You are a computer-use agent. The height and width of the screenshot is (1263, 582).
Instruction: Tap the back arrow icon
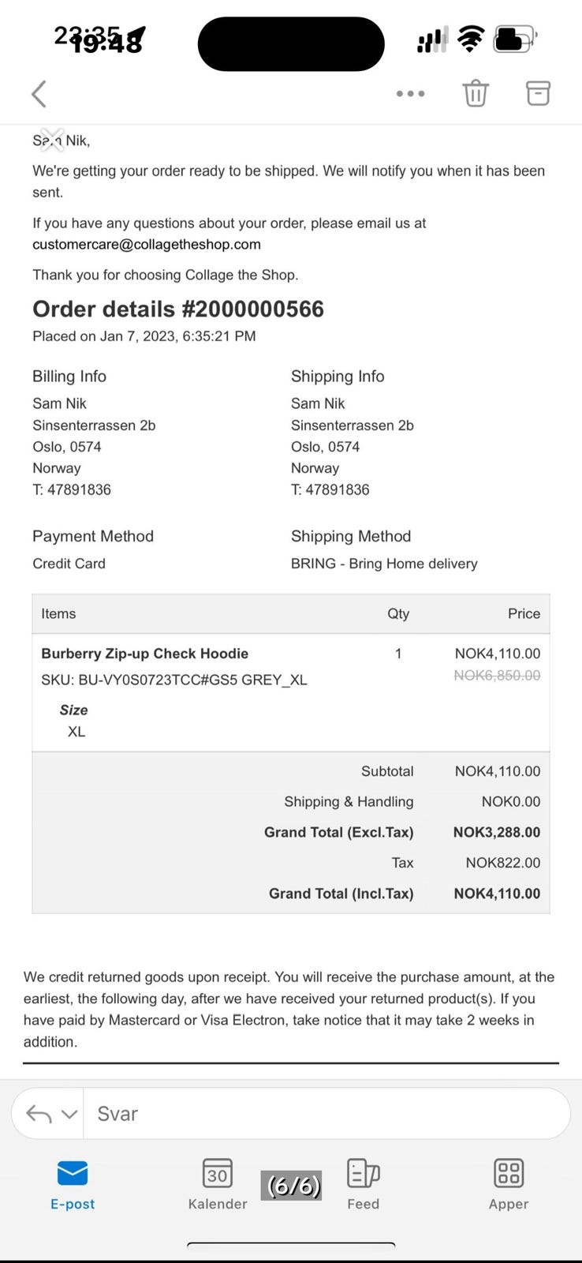[x=39, y=94]
